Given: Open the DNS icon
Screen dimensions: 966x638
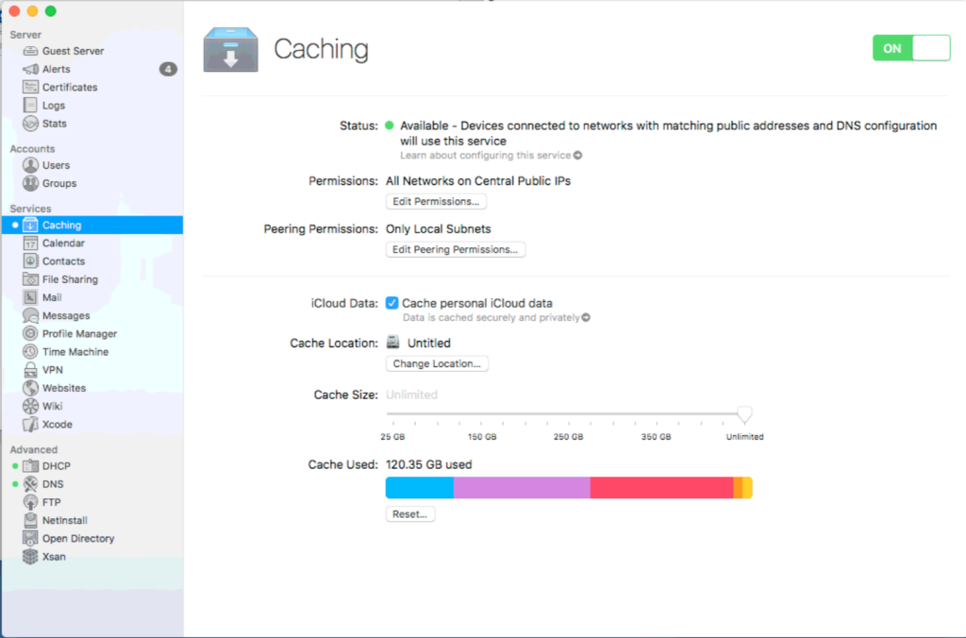Looking at the screenshot, I should click(30, 484).
